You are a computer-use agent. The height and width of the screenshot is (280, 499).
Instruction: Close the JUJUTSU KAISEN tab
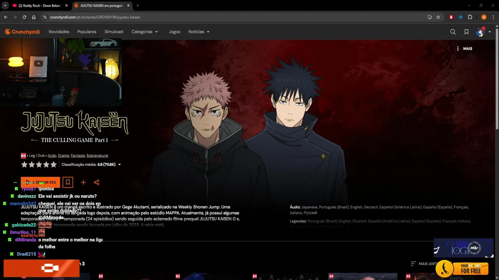click(128, 5)
